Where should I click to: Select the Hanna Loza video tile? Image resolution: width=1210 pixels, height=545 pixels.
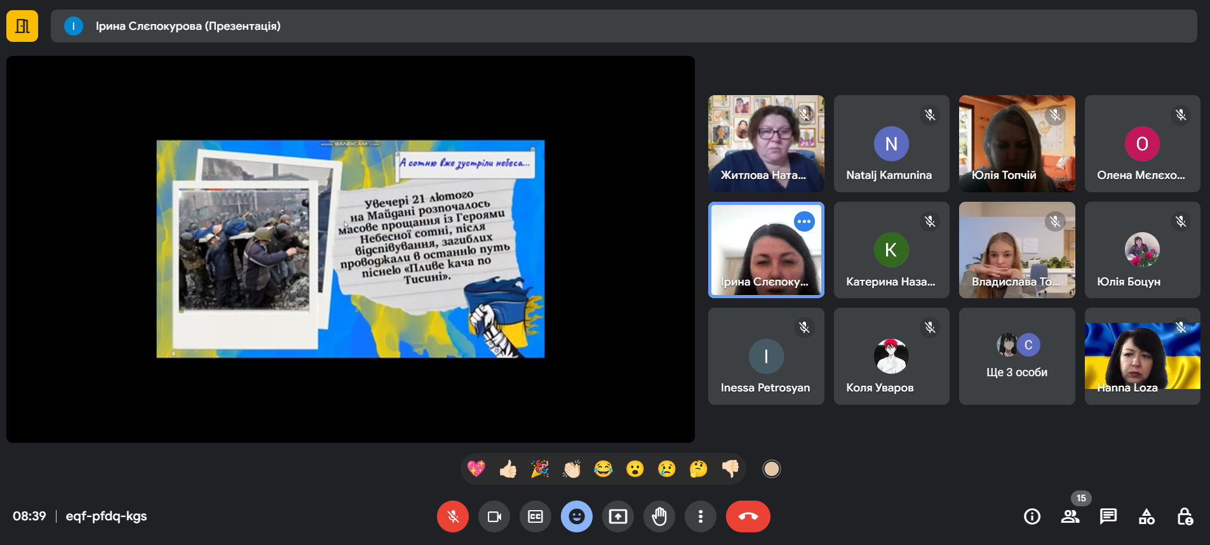point(1142,357)
